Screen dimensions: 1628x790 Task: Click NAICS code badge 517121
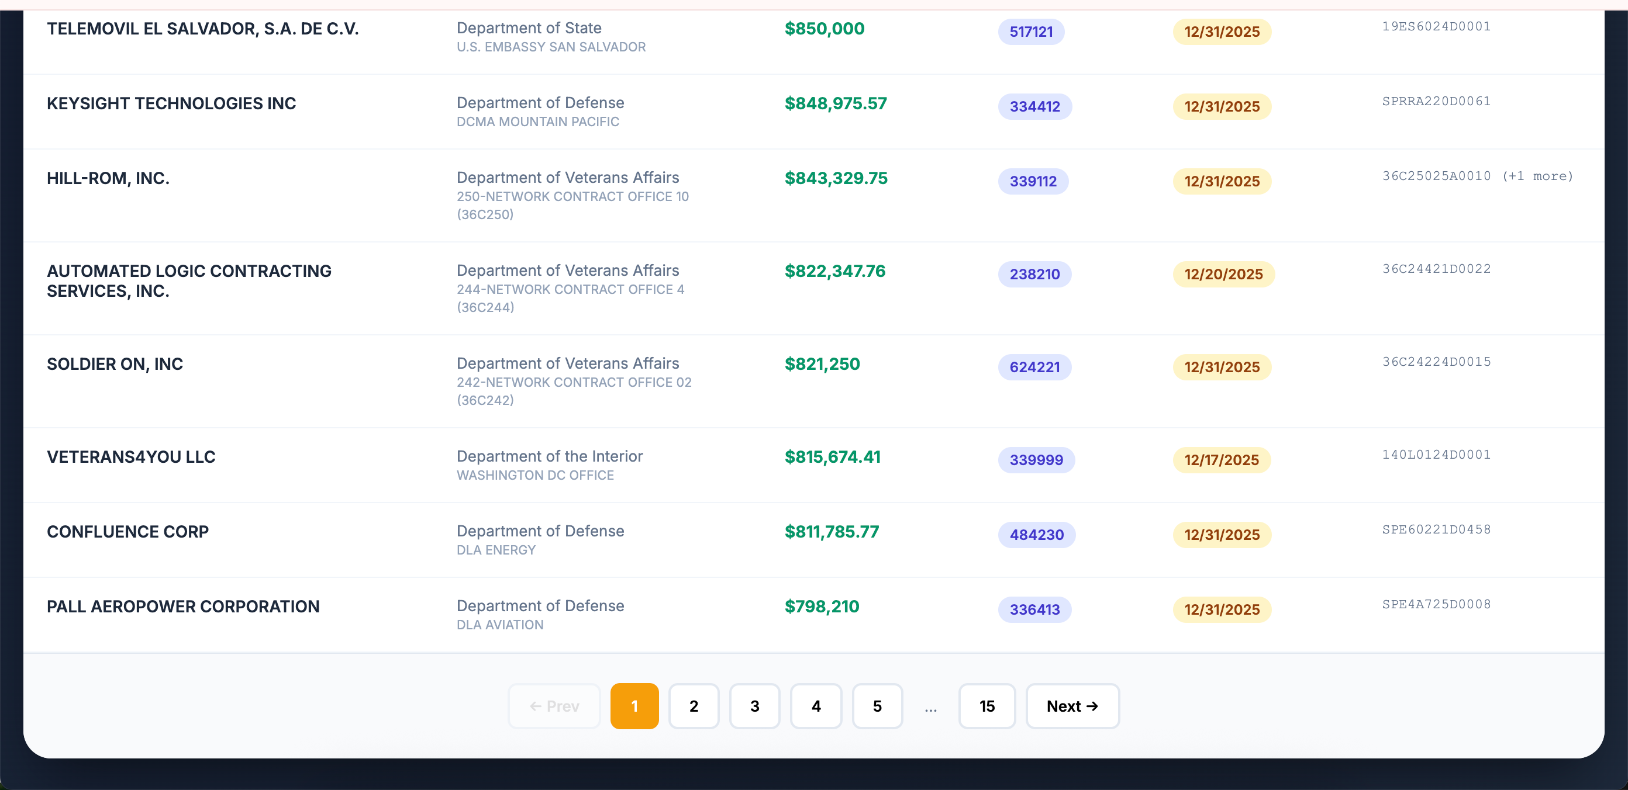coord(1030,32)
